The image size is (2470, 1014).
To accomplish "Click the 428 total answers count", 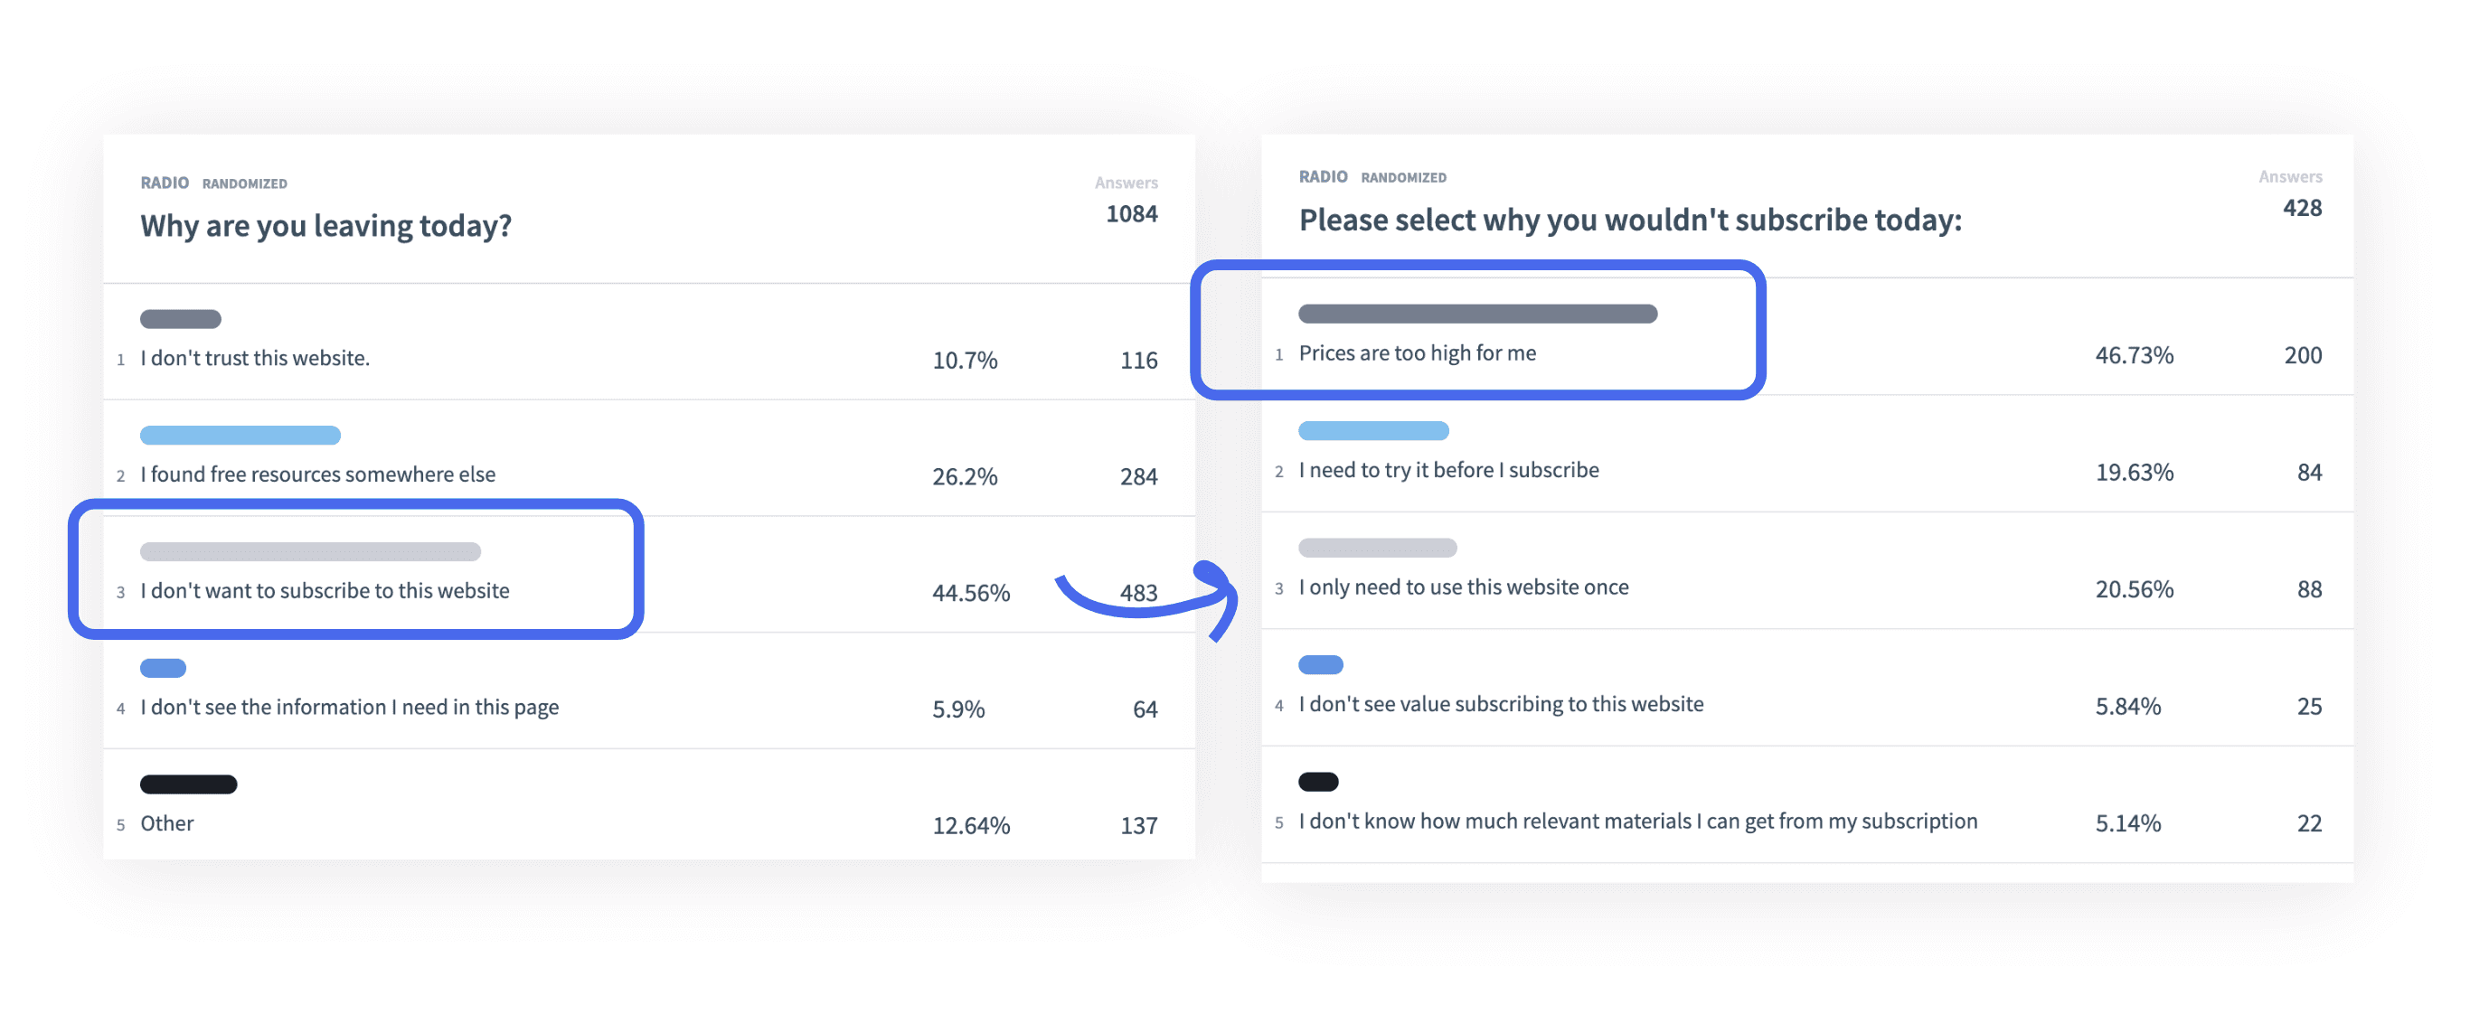I will coord(2301,208).
